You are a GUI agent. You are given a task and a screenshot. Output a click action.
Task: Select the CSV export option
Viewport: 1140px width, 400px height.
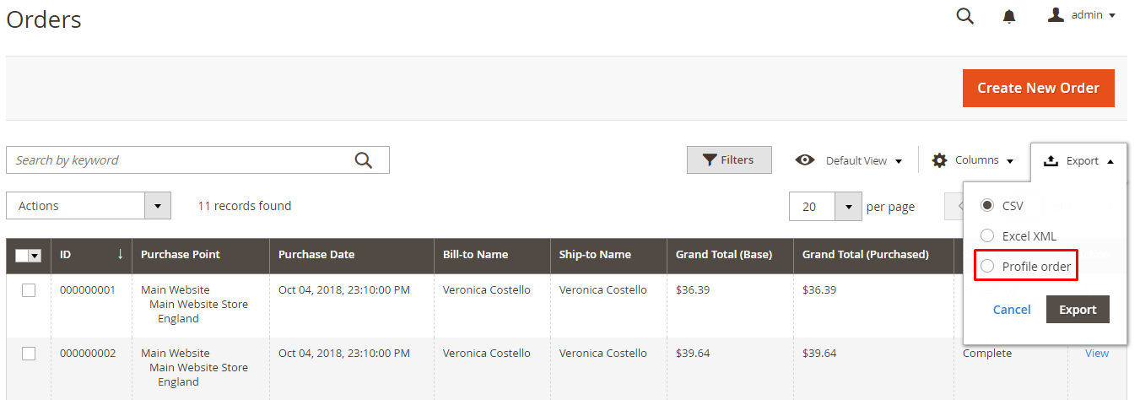(987, 206)
